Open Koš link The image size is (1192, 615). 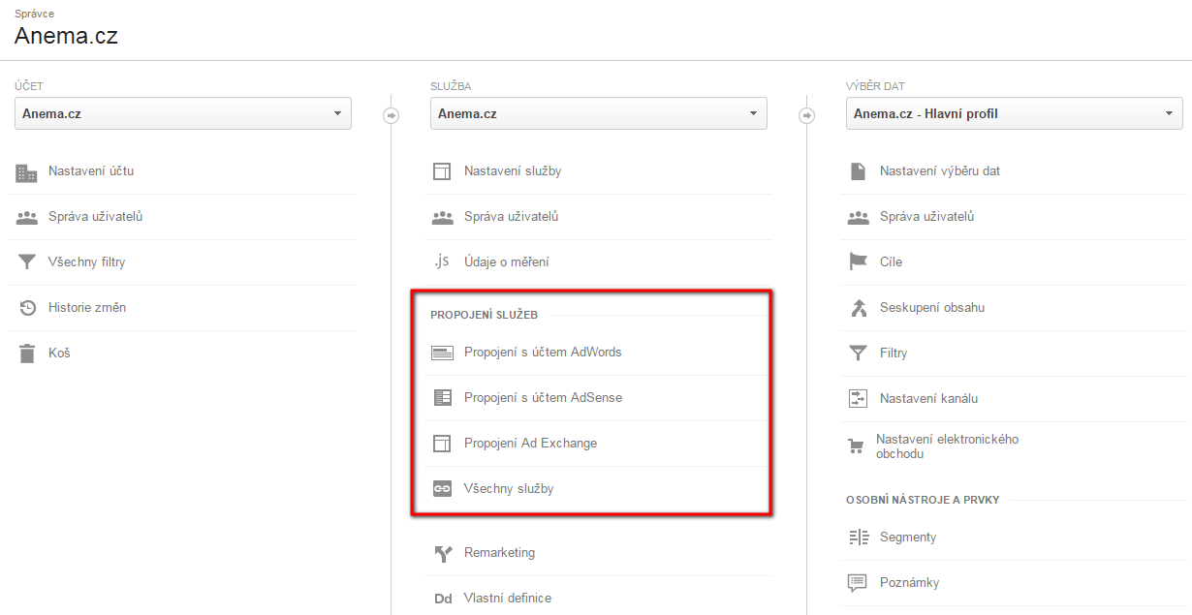point(59,354)
